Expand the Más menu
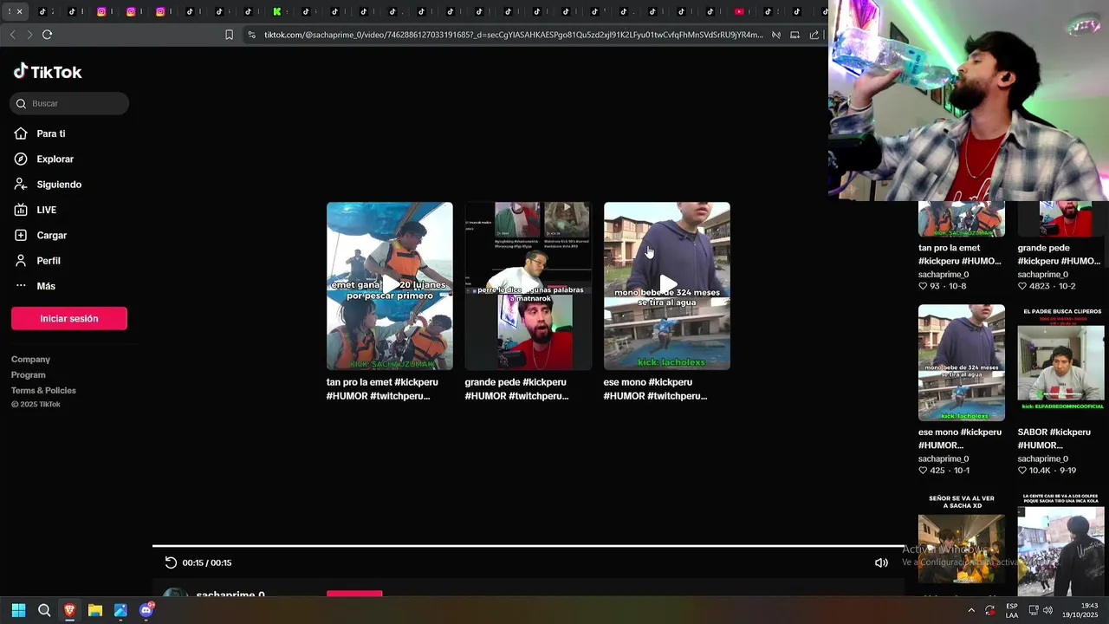This screenshot has width=1109, height=624. (x=46, y=286)
